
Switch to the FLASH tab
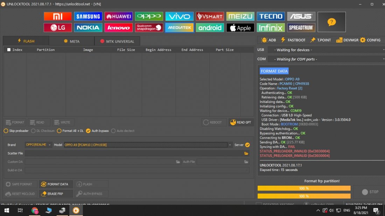[x=26, y=41]
